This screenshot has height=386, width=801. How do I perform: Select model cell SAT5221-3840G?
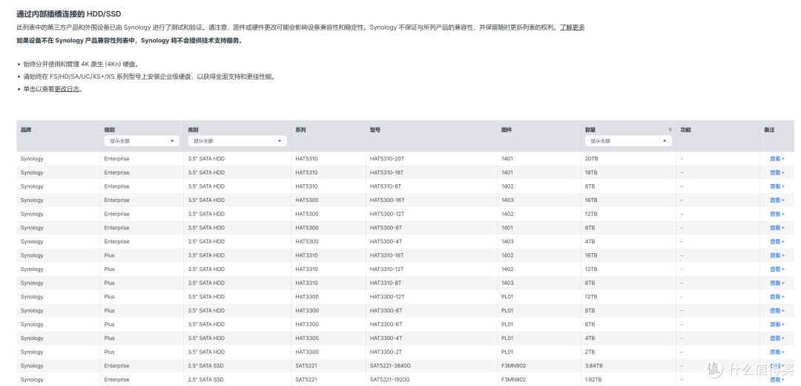point(390,366)
